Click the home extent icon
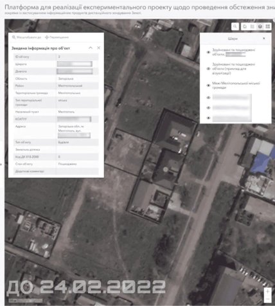275x306 pixels. 245,26
